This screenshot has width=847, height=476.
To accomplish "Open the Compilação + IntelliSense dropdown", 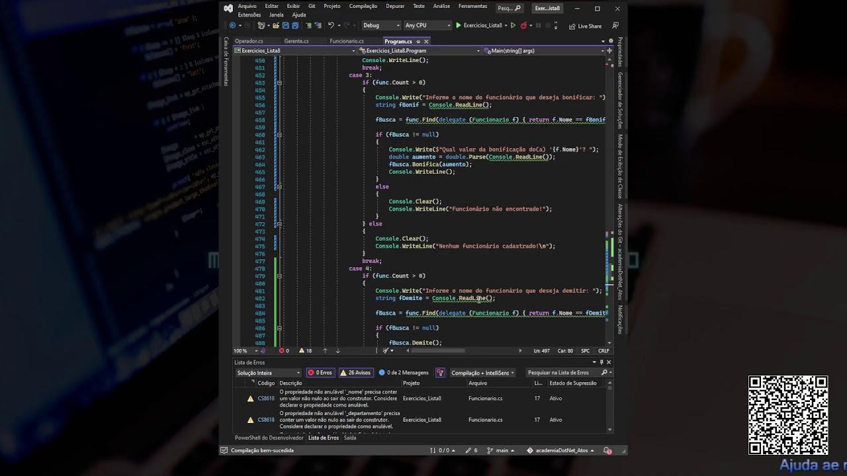I will 482,373.
